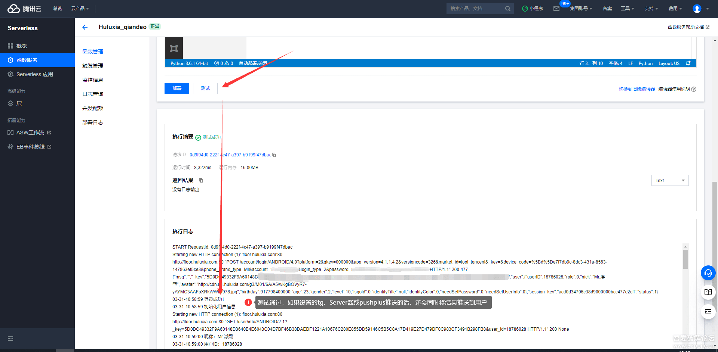The height and width of the screenshot is (352, 718).
Task: Open the floating documentation book button
Action: pyautogui.click(x=708, y=292)
